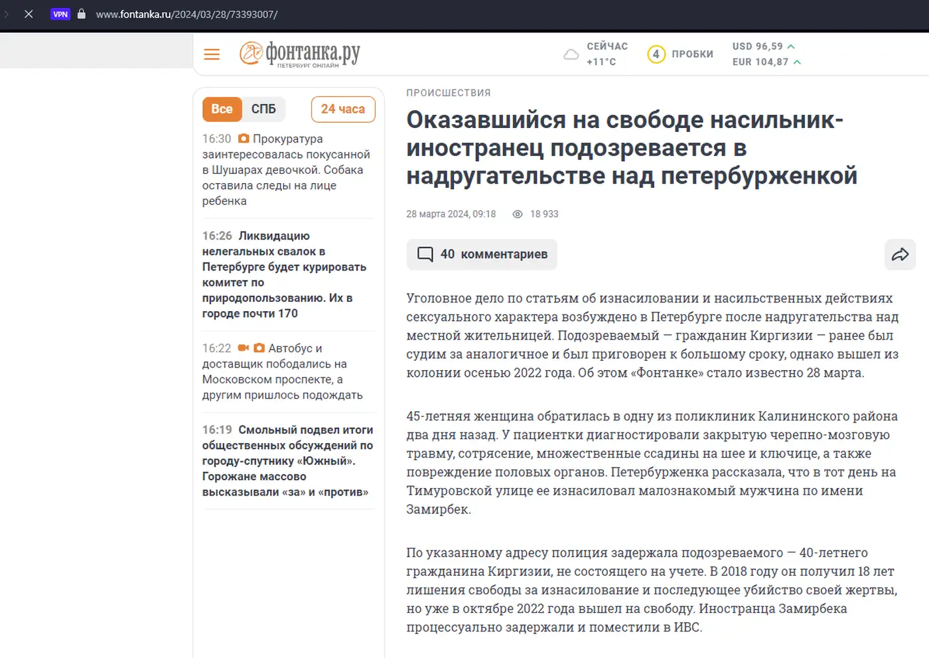The height and width of the screenshot is (658, 929).
Task: Click the Fontanka.ru logo
Action: pos(300,54)
